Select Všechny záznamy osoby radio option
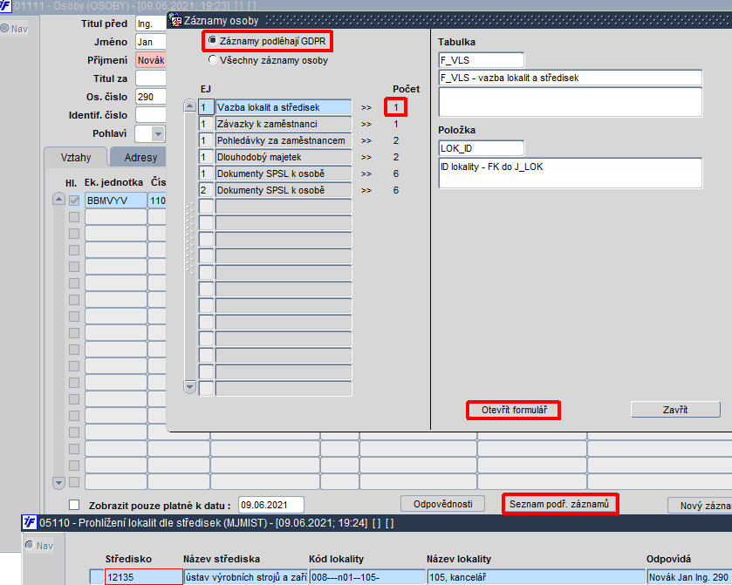This screenshot has width=732, height=585. (x=213, y=59)
